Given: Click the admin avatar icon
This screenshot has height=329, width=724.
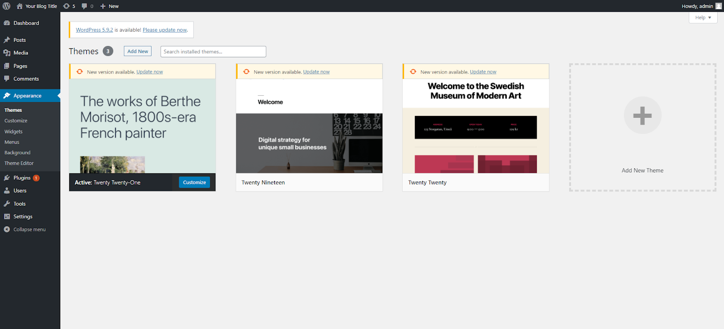Looking at the screenshot, I should [x=719, y=6].
